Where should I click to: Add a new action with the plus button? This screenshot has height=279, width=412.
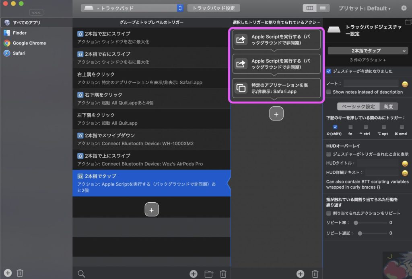pyautogui.click(x=276, y=114)
